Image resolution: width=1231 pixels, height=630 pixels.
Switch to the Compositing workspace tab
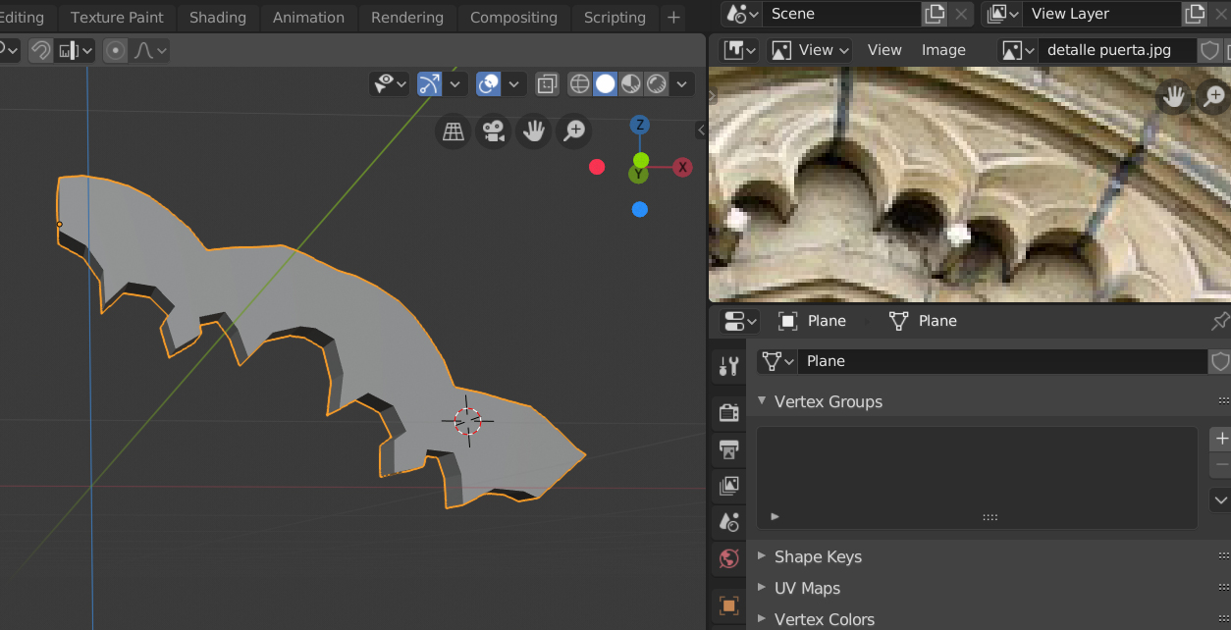(x=513, y=17)
